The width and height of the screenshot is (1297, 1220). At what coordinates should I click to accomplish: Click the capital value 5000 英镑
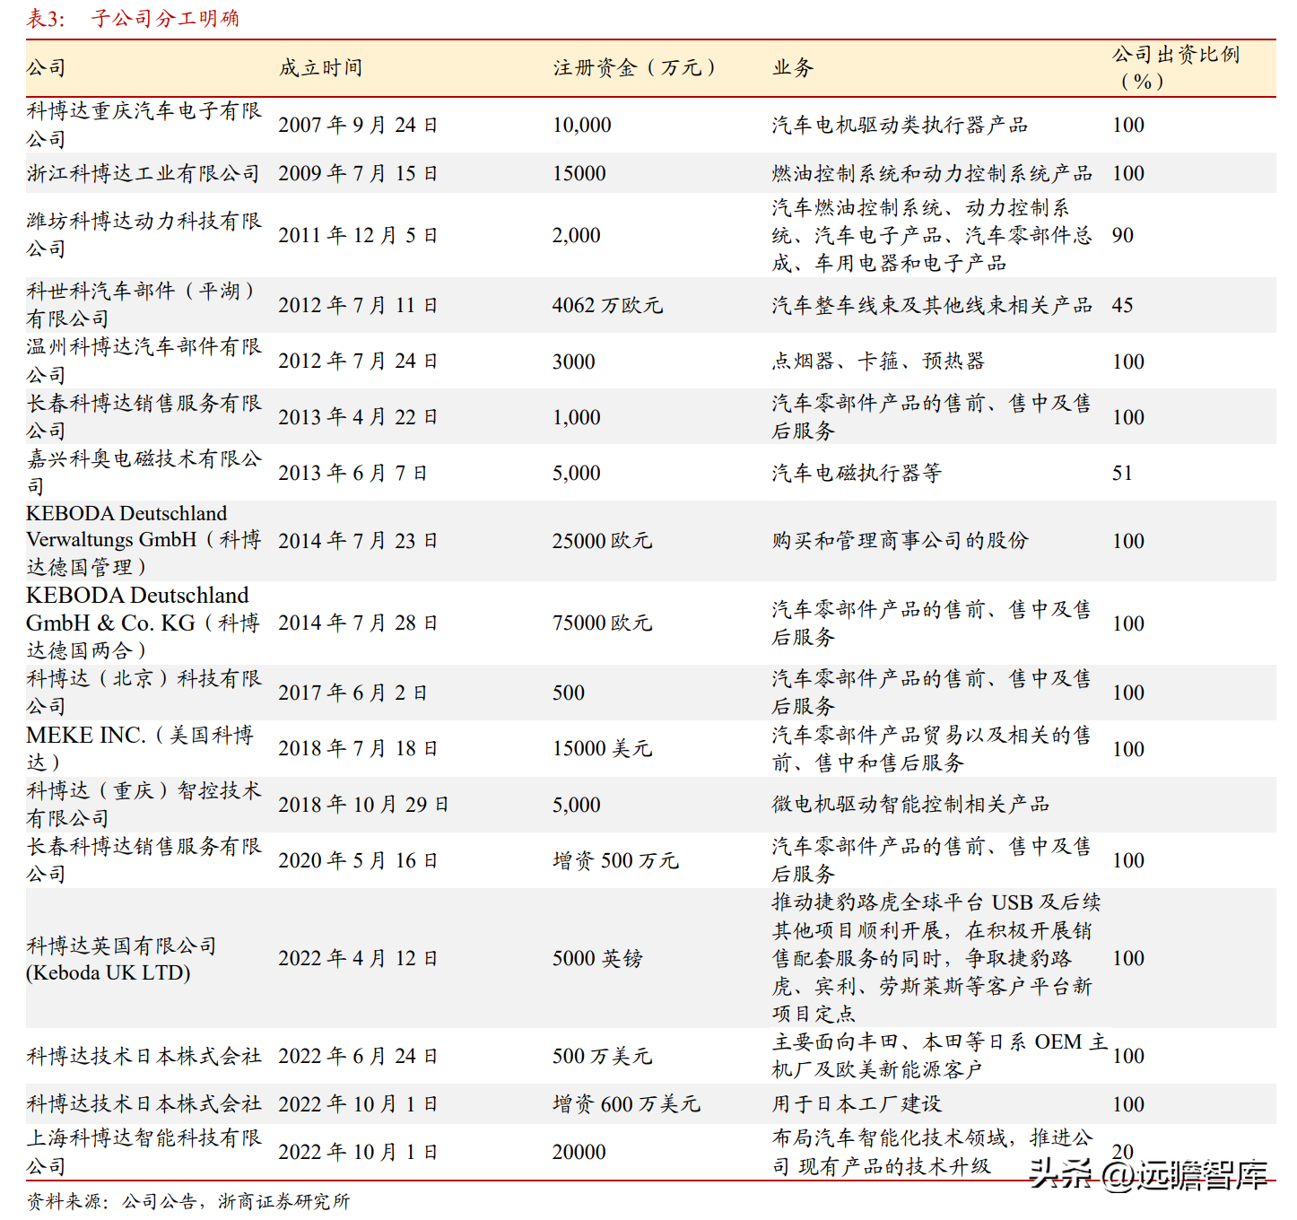tap(597, 958)
